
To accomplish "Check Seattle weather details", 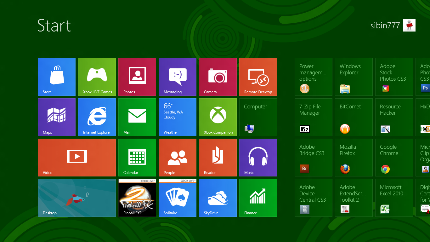I will (x=177, y=117).
